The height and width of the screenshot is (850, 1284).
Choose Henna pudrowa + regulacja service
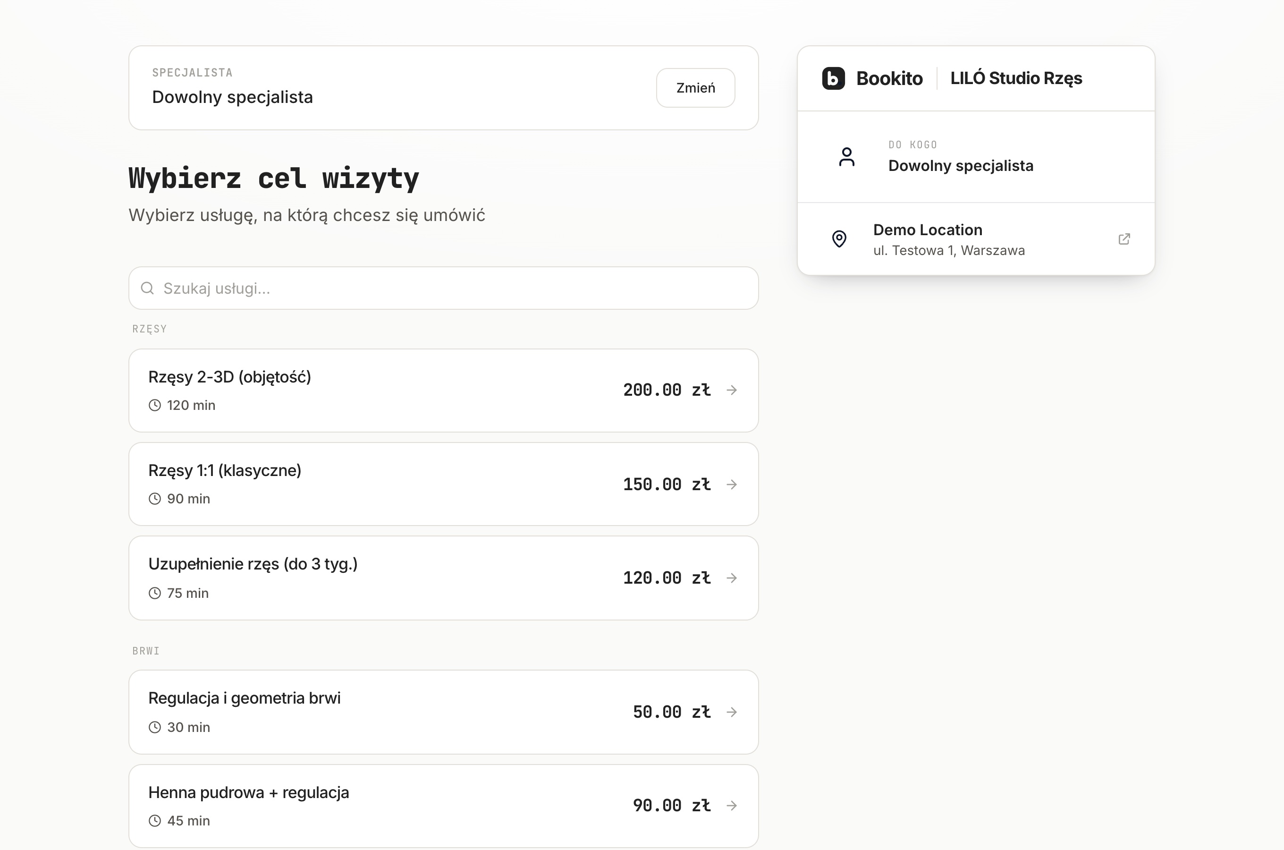tap(443, 806)
